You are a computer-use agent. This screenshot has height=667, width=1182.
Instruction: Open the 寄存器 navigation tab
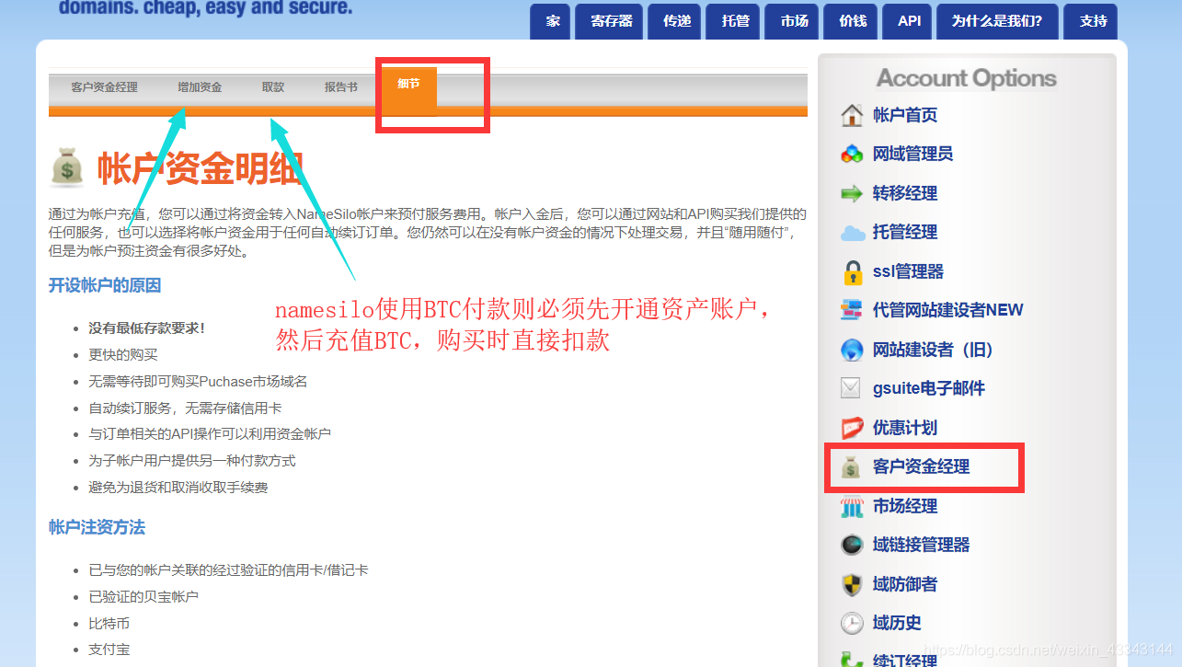click(609, 21)
